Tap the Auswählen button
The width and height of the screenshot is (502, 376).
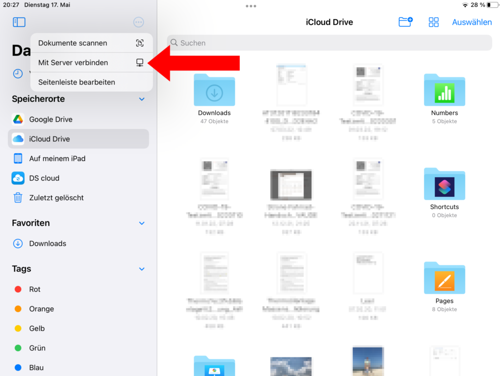pos(472,22)
